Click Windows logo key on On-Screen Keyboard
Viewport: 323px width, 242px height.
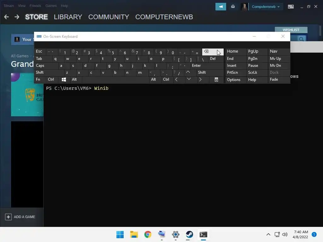click(x=64, y=79)
